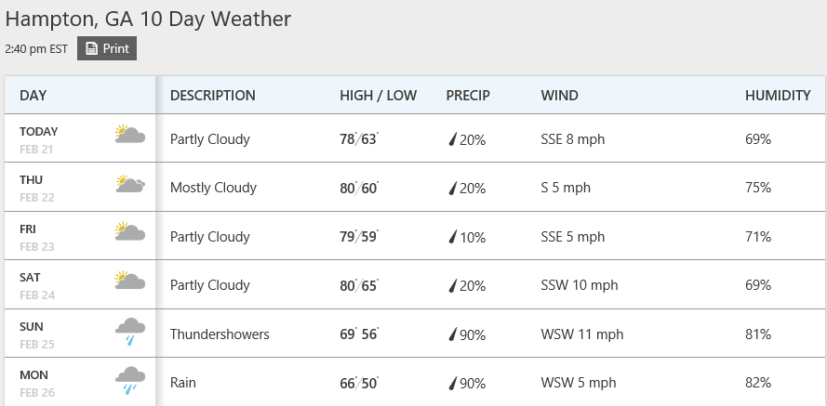Click the Print button
Screen dimensions: 827x406
106,48
